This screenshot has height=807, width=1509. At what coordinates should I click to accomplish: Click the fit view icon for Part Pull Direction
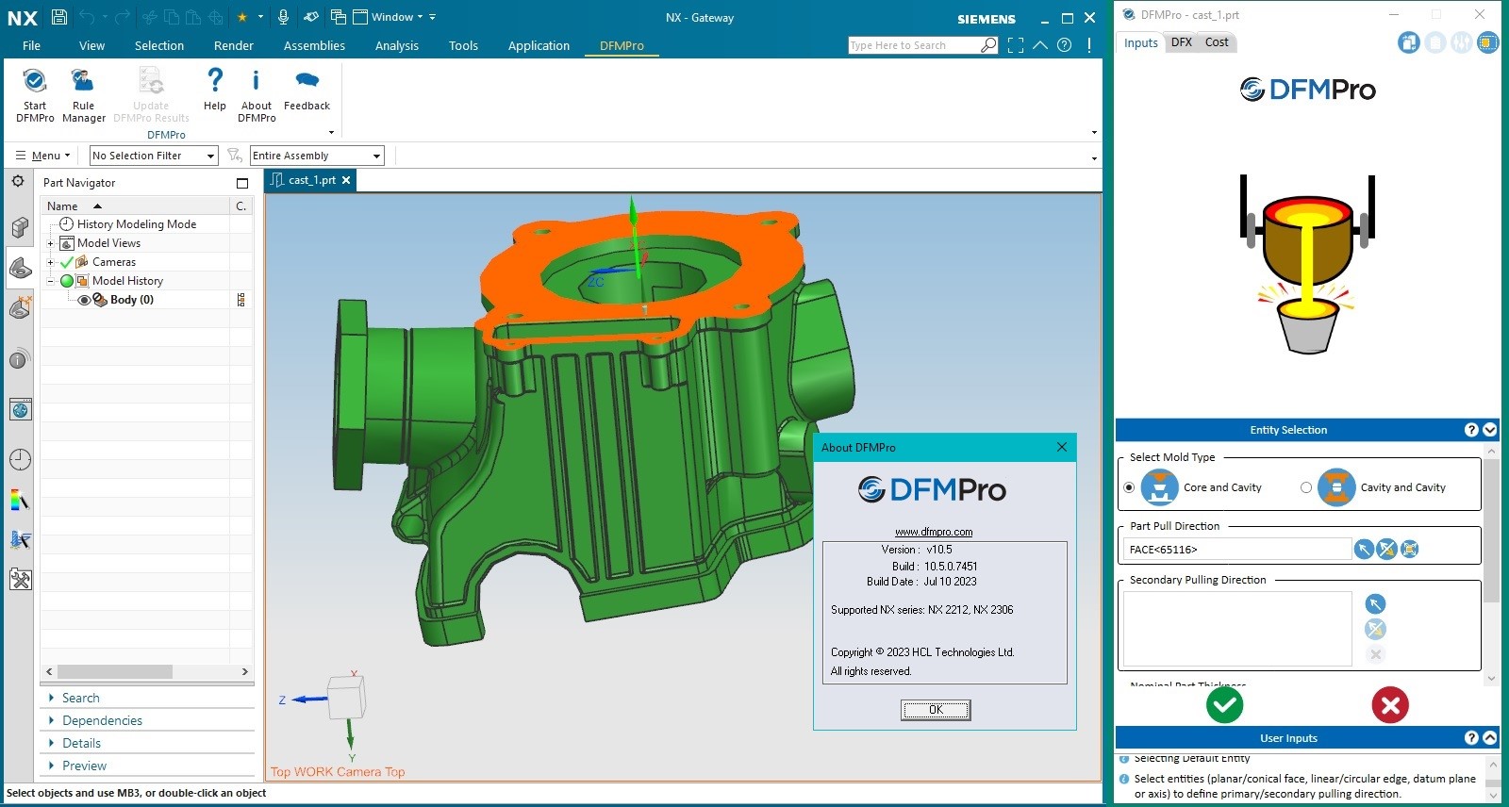pos(1410,549)
